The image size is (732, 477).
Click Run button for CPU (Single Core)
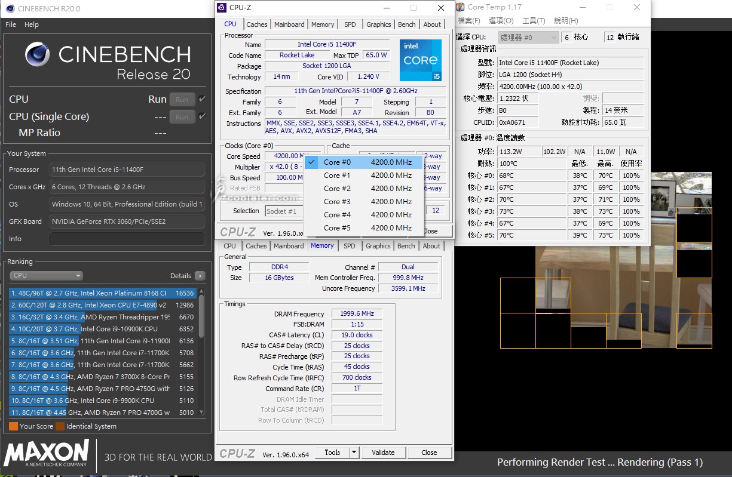[182, 117]
